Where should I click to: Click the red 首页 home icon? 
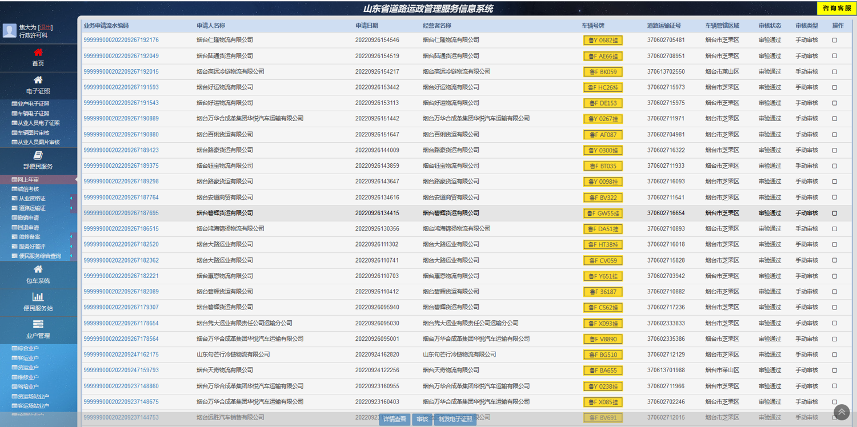pyautogui.click(x=38, y=53)
